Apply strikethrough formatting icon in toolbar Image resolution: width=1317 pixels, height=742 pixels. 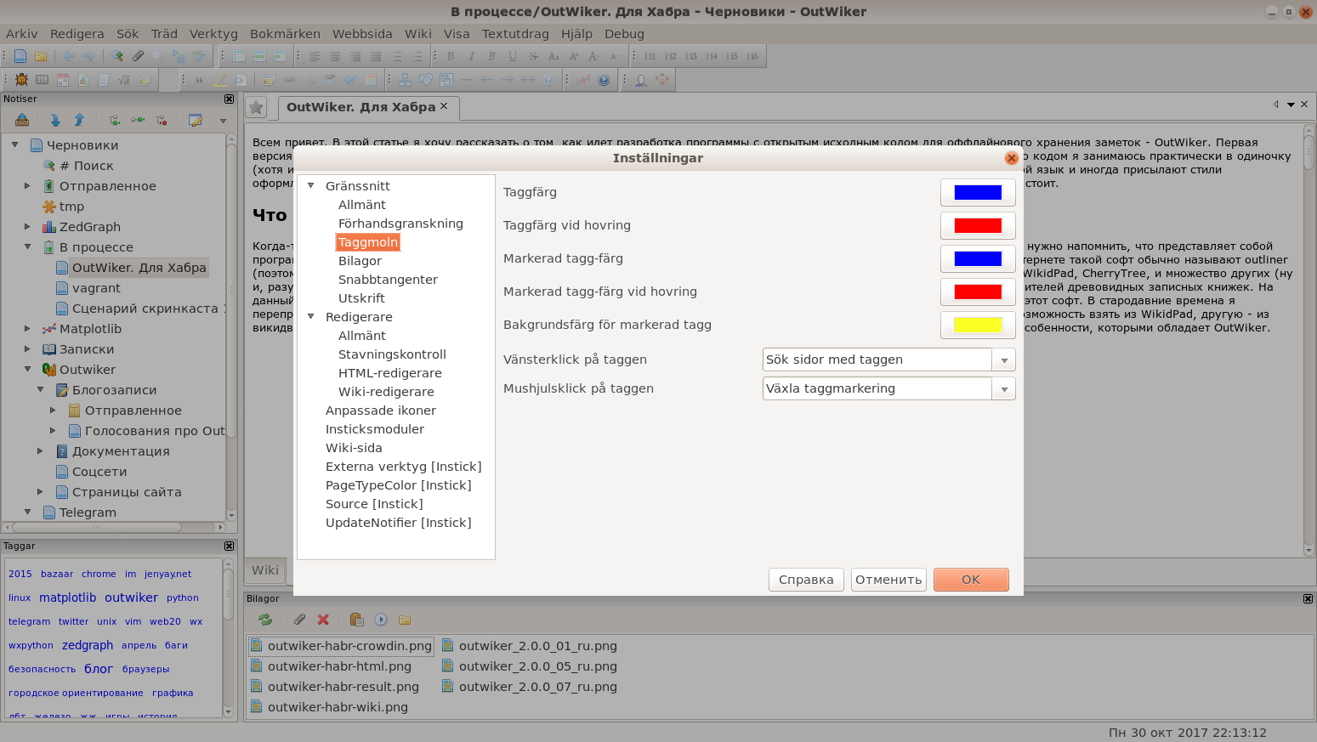[533, 56]
